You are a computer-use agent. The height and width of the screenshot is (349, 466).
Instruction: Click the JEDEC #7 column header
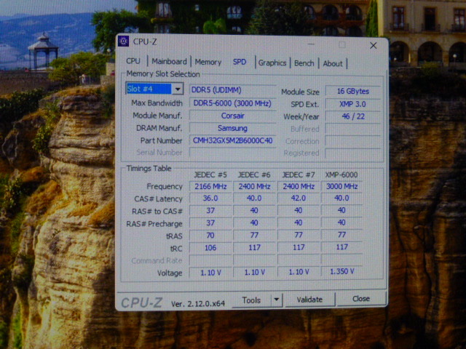click(298, 174)
